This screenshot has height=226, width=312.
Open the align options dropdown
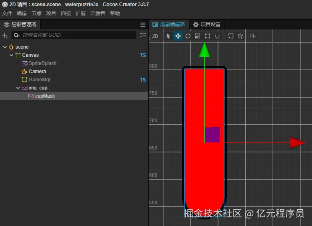(253, 36)
